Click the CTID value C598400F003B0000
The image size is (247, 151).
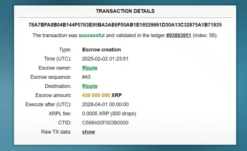pos(105,122)
